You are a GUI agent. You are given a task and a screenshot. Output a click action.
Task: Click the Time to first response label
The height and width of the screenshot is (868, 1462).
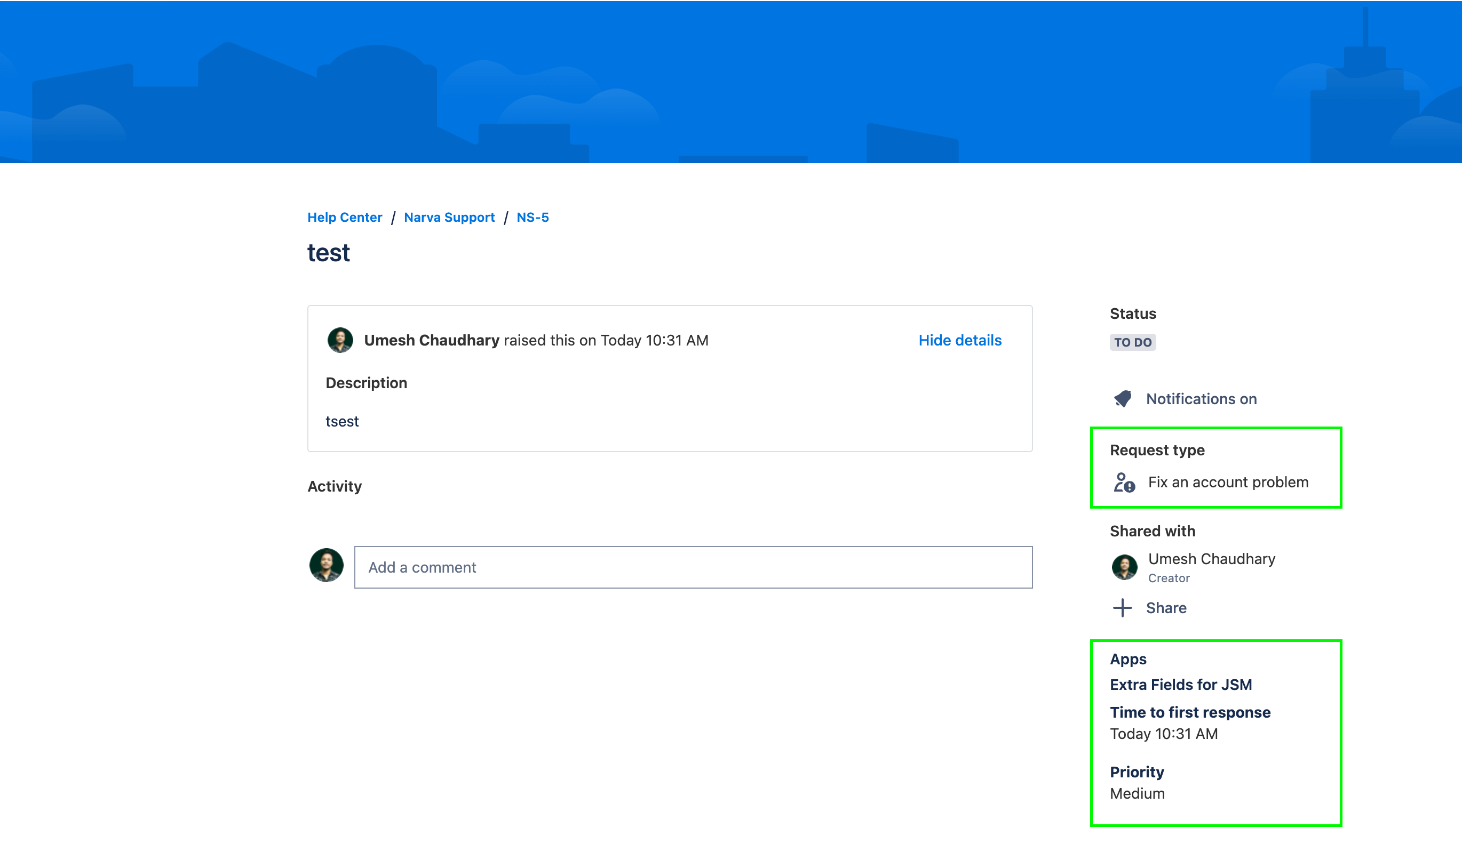[x=1190, y=712]
